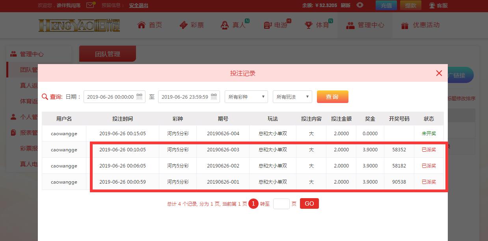Expand 管理中心 in sidebar

pyautogui.click(x=32, y=54)
